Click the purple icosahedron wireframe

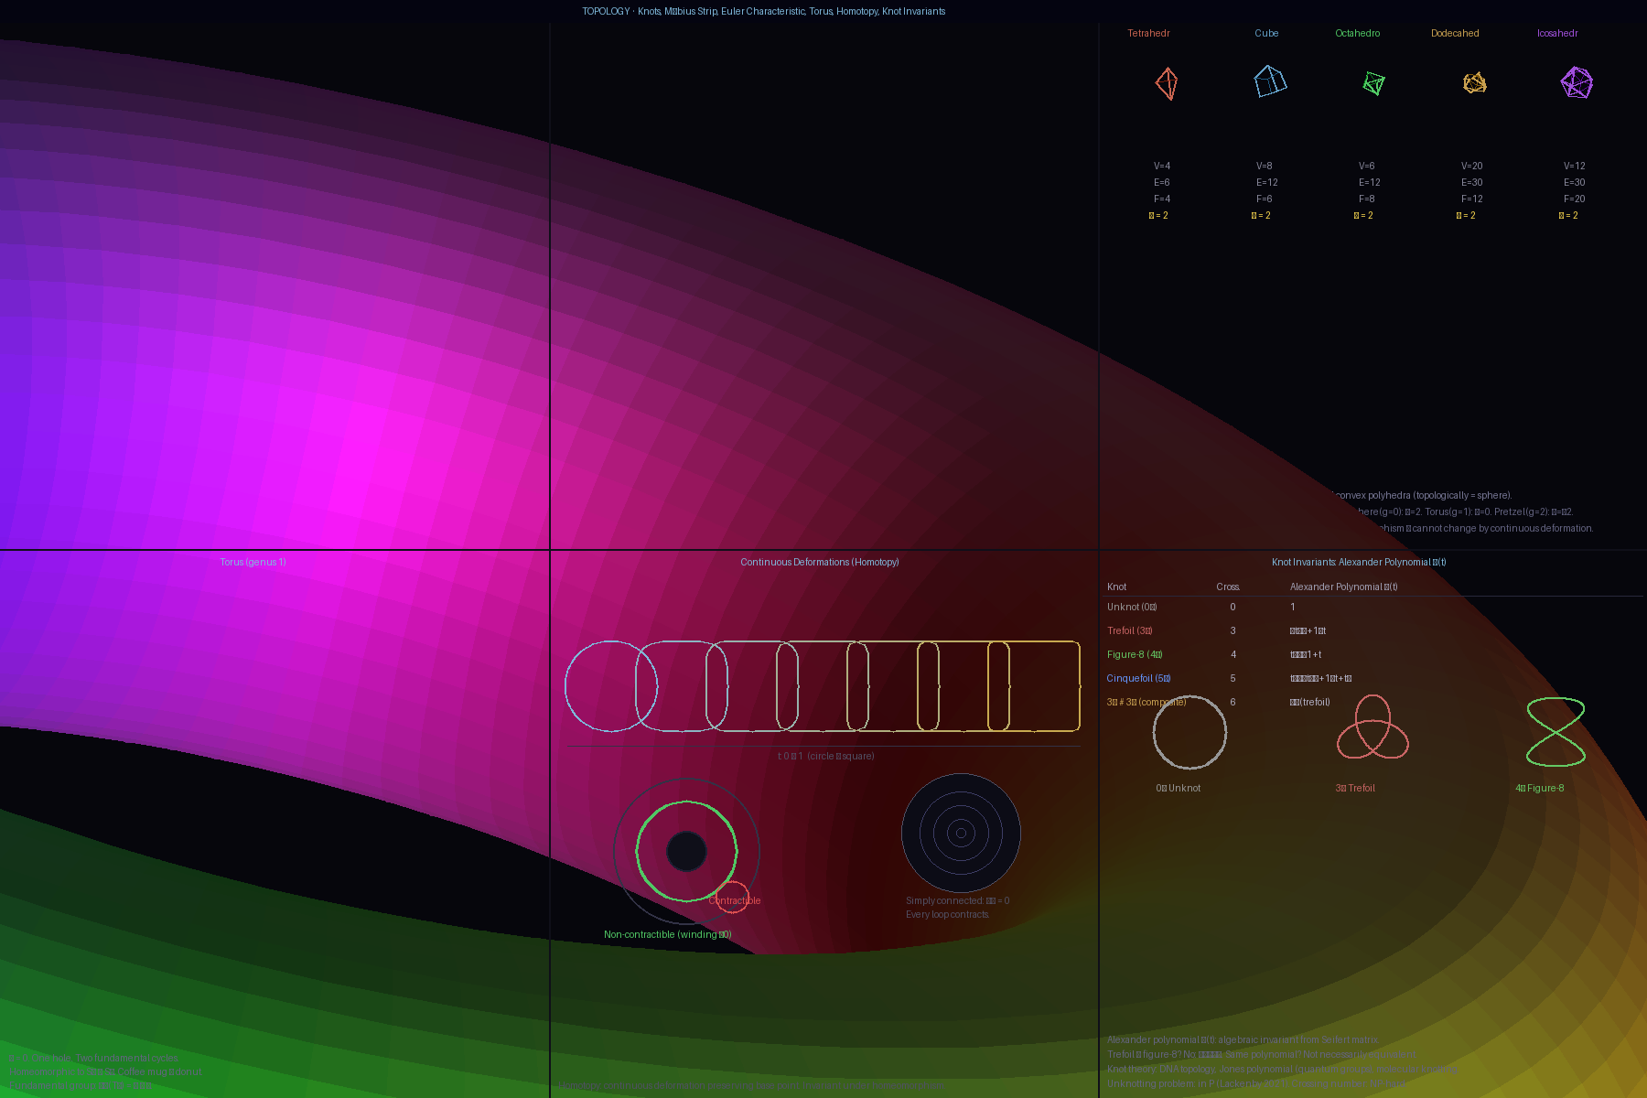tap(1577, 82)
